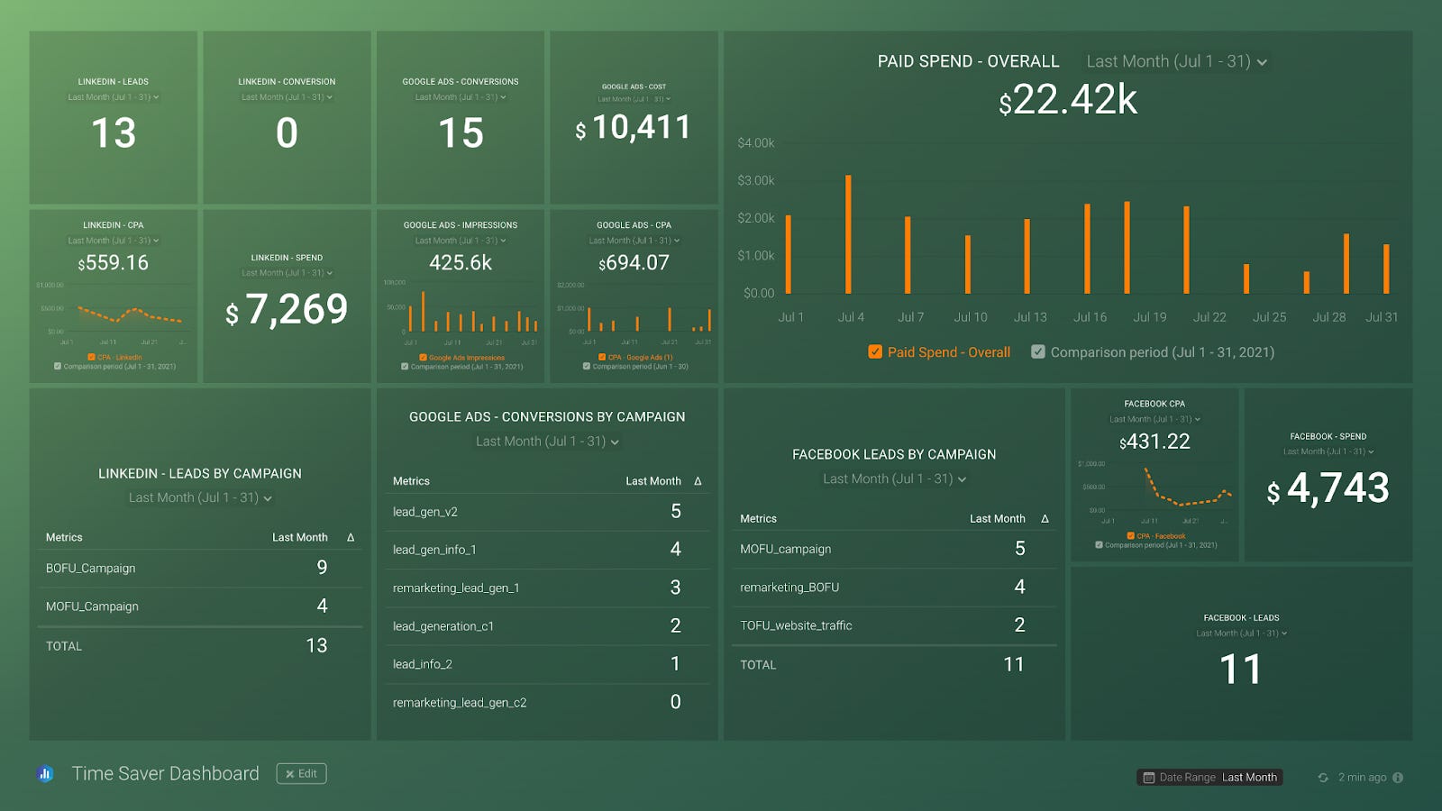Open the Facebook Leads by Campaign date selector

pos(893,478)
